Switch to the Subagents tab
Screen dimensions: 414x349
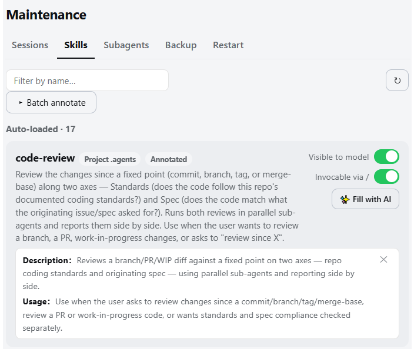tap(126, 45)
